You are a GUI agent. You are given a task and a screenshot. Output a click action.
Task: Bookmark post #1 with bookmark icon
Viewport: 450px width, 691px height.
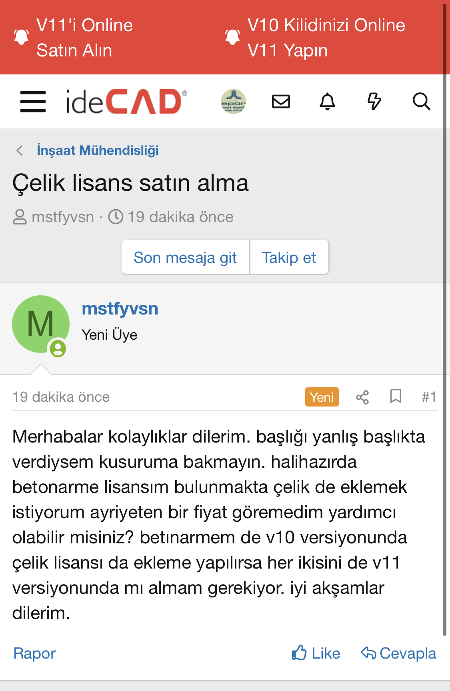point(396,397)
